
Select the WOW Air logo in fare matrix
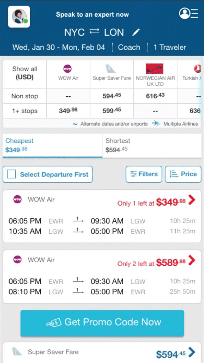pos(67,68)
